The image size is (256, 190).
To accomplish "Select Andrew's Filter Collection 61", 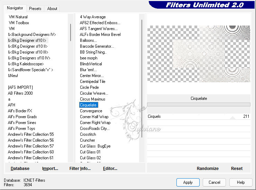I will tap(31, 158).
